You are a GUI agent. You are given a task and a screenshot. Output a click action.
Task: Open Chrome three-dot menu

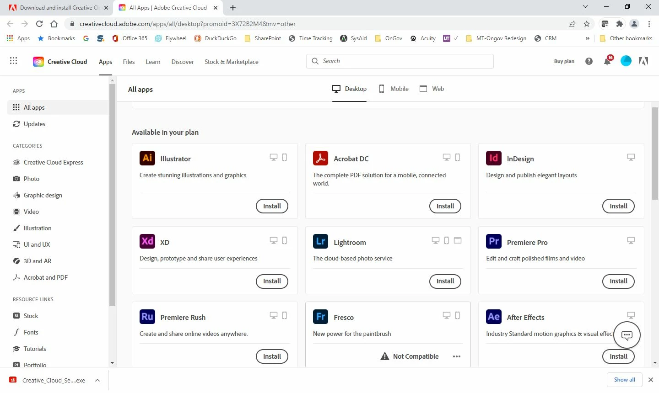click(x=649, y=24)
